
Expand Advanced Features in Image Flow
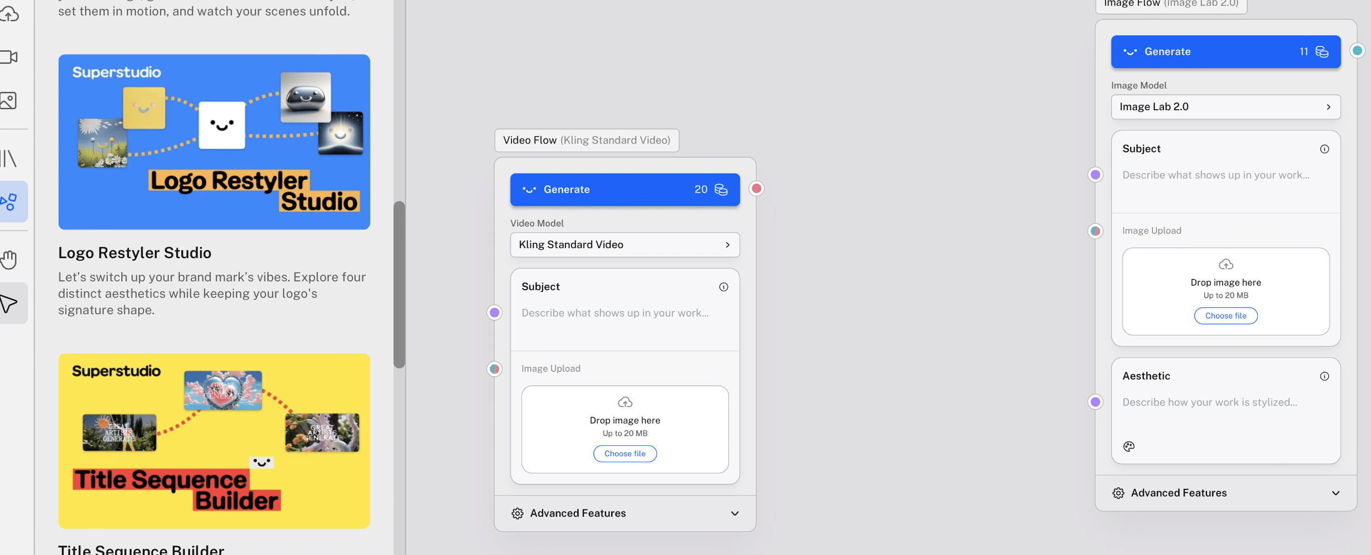(1225, 493)
